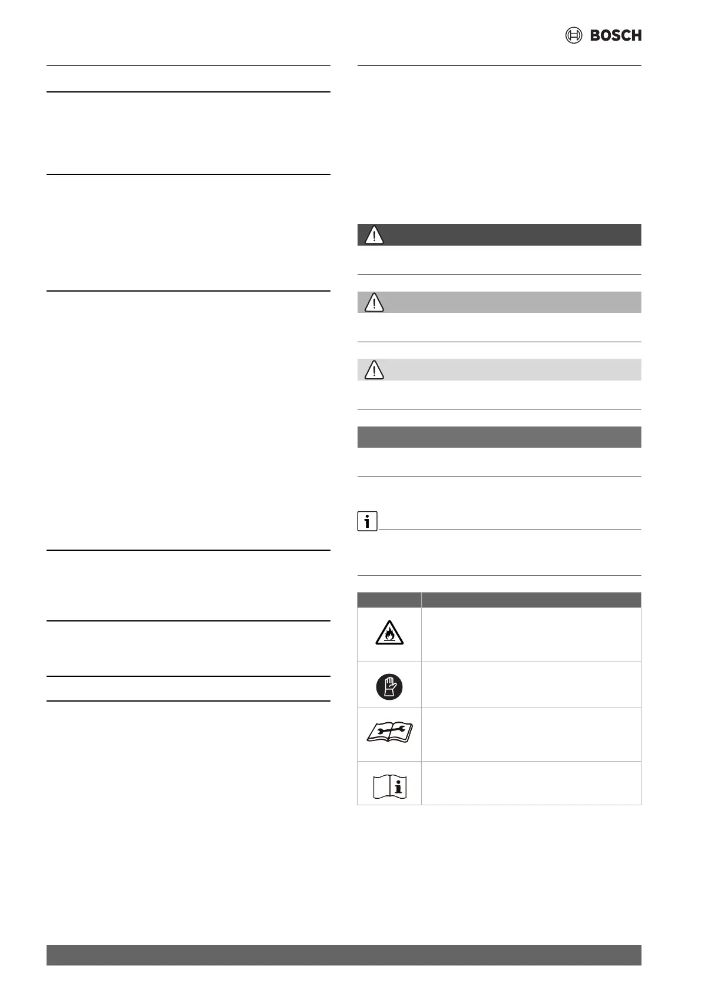Click the symbol table's wide right header cell
This screenshot has width=701, height=992.
pos(531,600)
